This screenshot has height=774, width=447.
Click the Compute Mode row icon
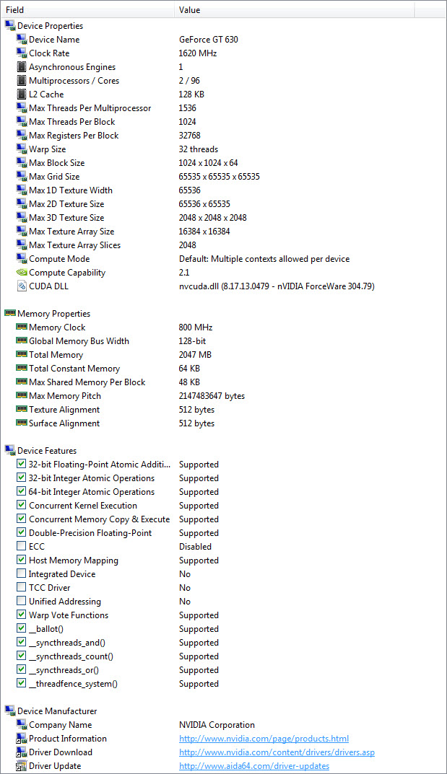(x=21, y=258)
